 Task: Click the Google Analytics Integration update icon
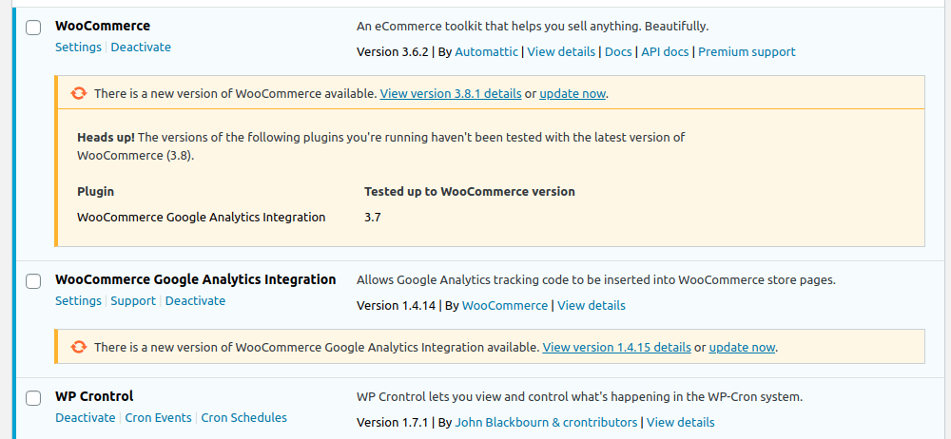(x=79, y=347)
